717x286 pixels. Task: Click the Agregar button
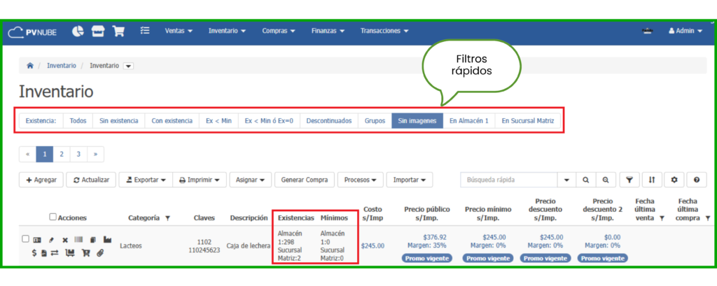point(41,180)
